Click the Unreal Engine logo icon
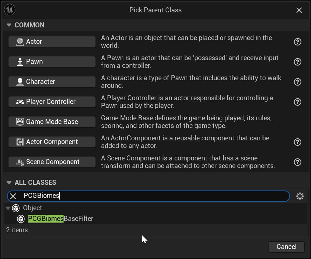311x259 pixels. click(10, 10)
